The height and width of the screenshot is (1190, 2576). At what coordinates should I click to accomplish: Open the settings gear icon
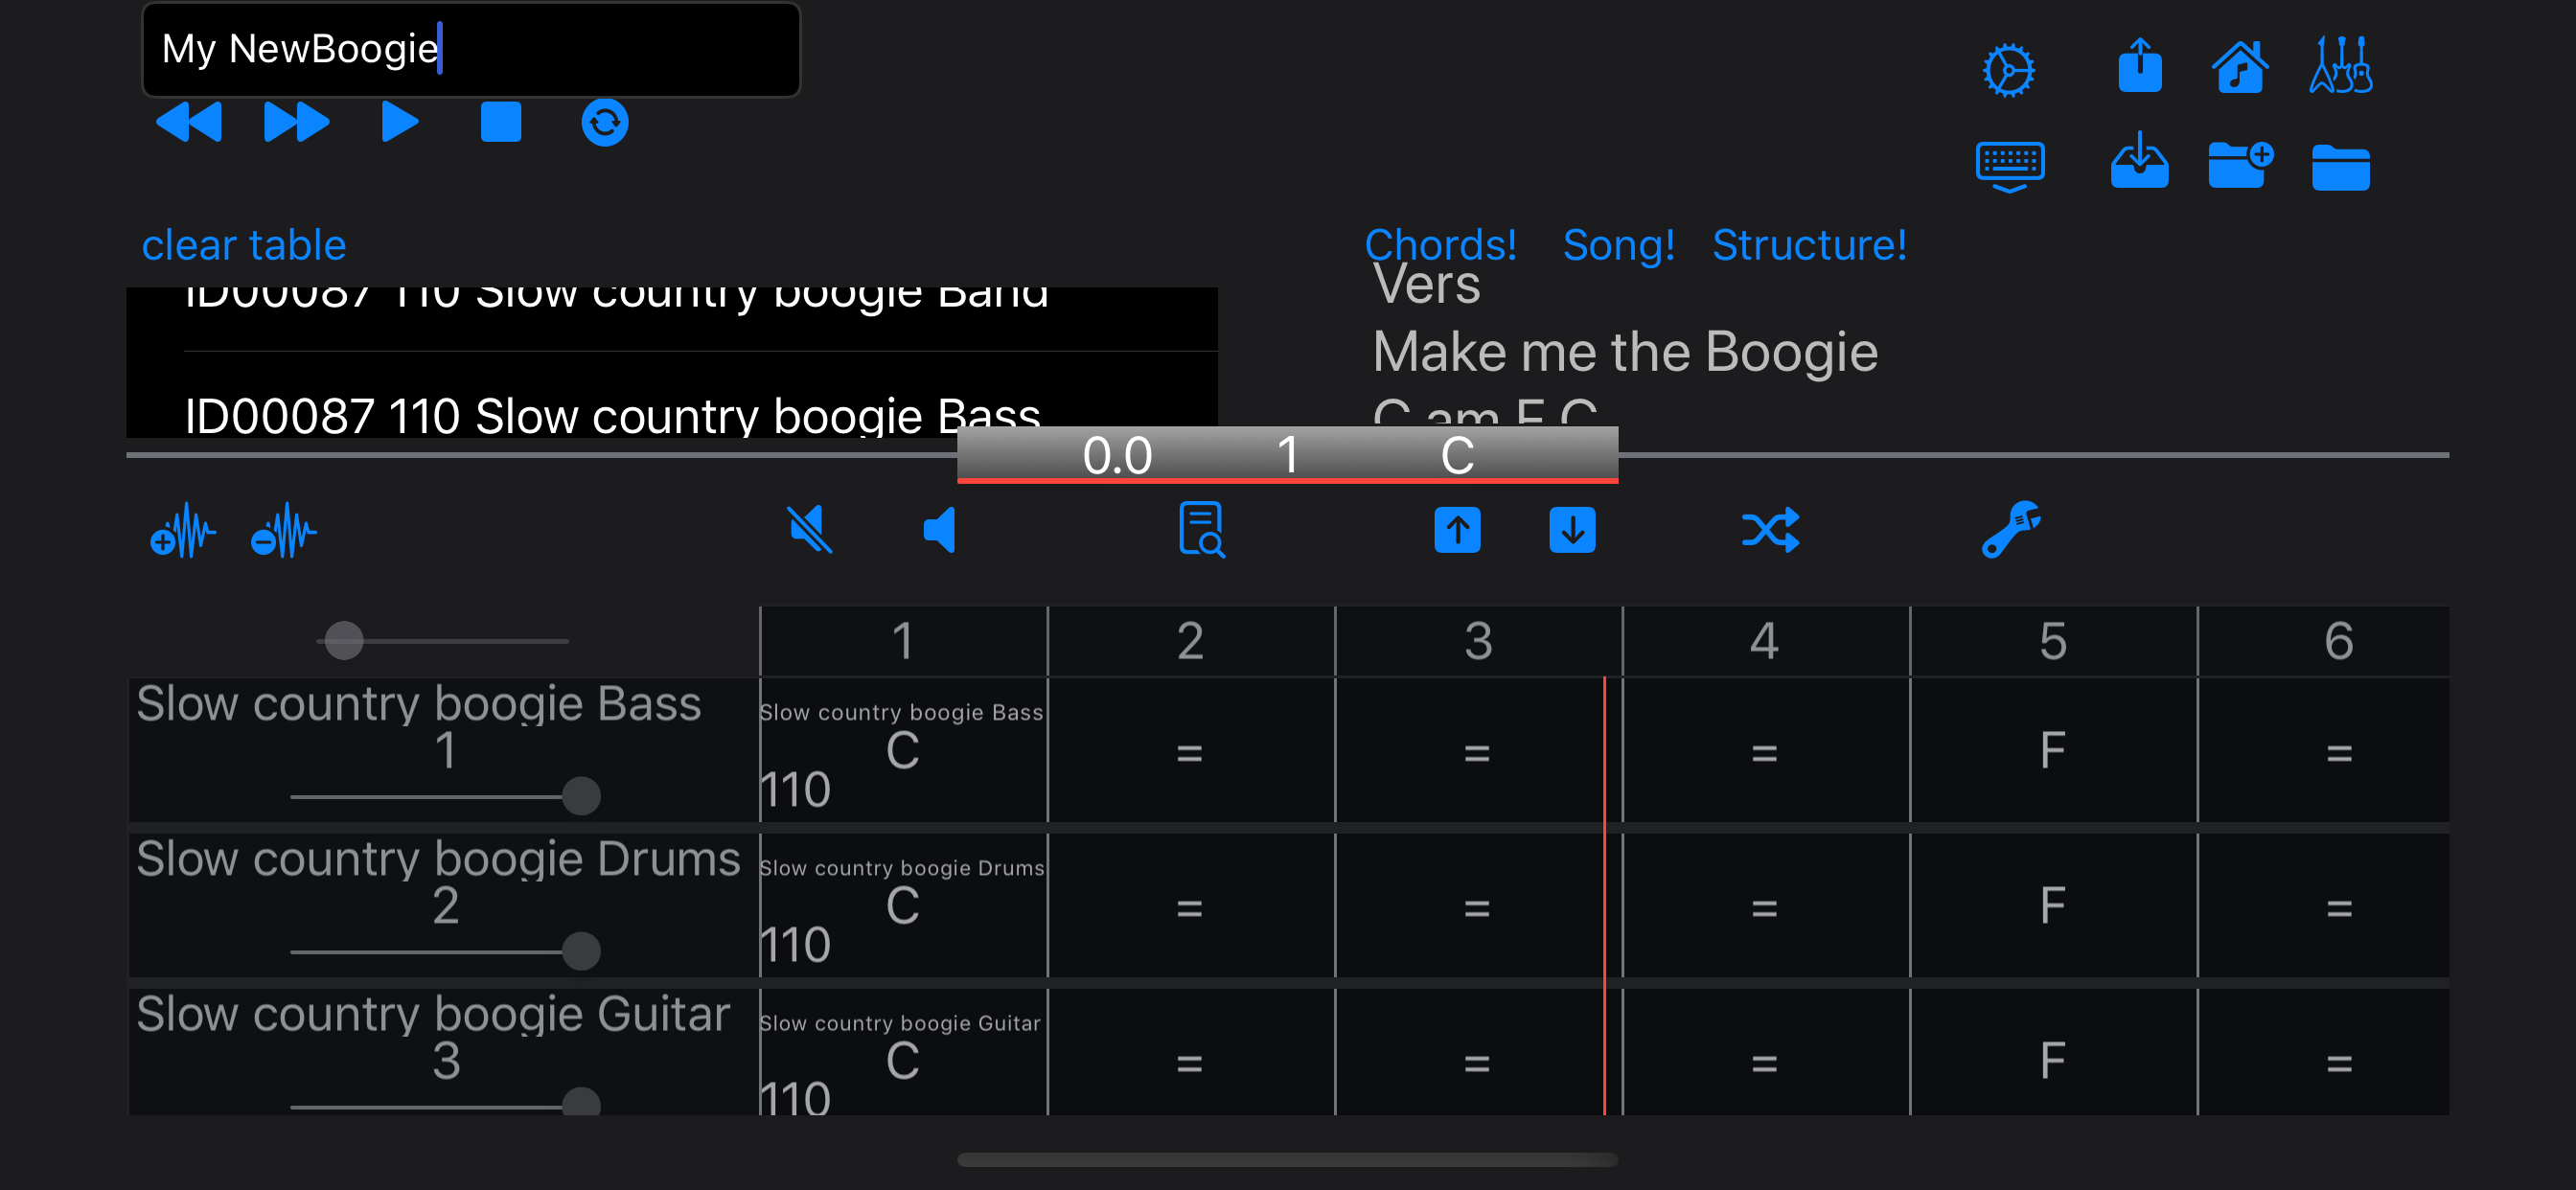click(2009, 70)
